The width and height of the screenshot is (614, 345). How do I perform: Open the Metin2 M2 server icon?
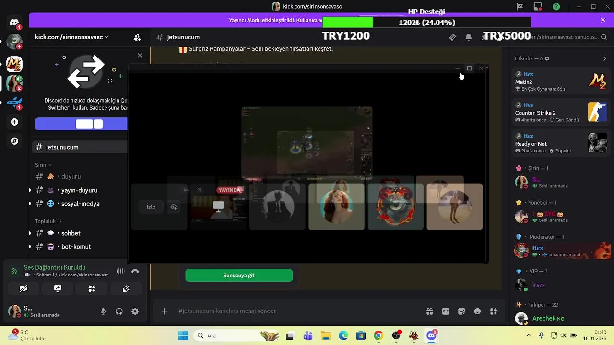(14, 64)
